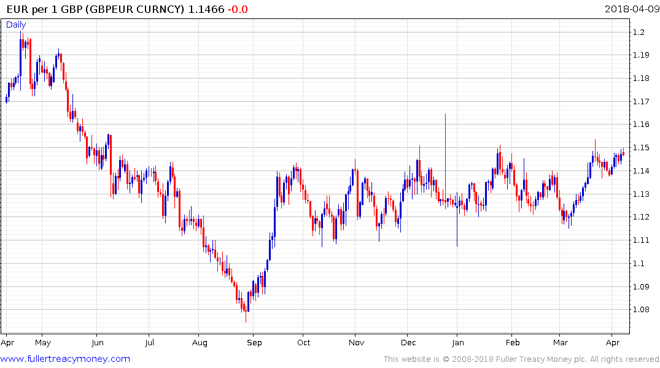Screen dimensions: 660x368
Task: Click the 1.16 price axis label
Action: [x=641, y=125]
